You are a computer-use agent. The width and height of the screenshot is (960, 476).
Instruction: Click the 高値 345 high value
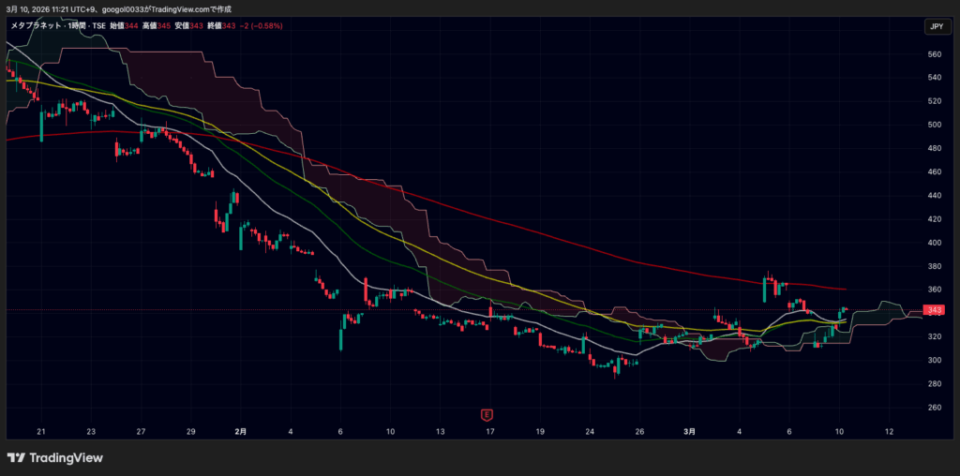[x=157, y=25]
